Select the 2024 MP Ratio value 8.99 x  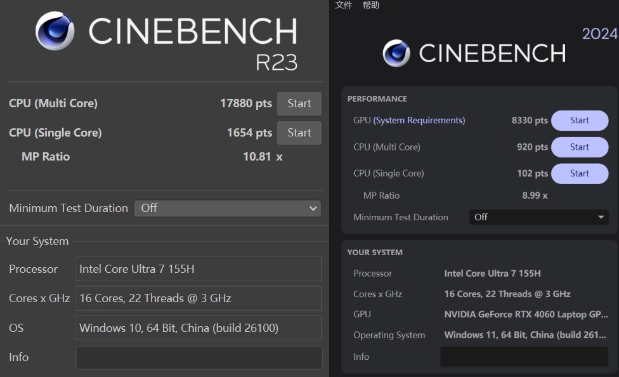(535, 195)
